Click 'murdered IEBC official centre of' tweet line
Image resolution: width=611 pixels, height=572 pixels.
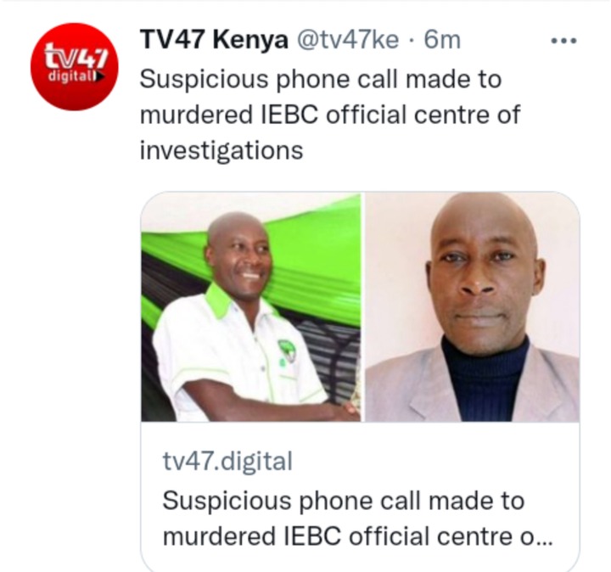(329, 115)
